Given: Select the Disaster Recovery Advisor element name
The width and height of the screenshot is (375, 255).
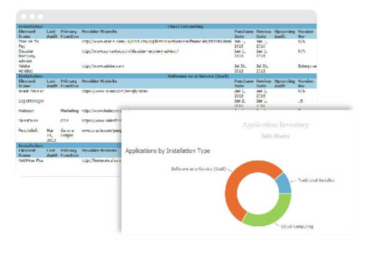Looking at the screenshot, I should (x=27, y=56).
